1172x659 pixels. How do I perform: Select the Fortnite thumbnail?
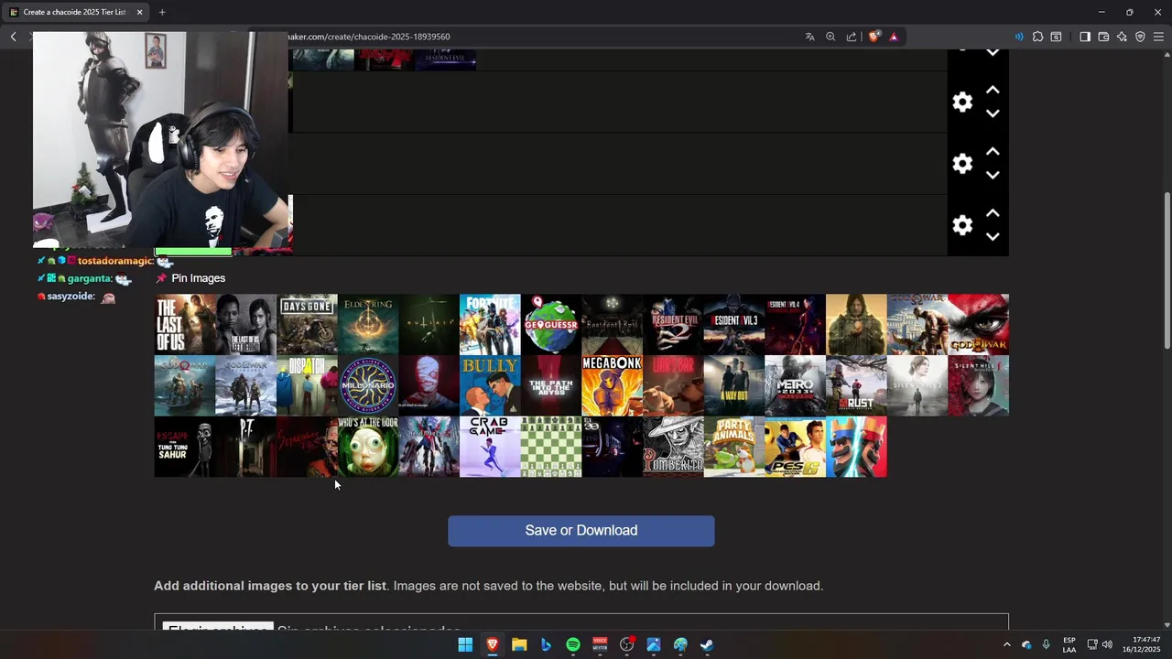tap(490, 324)
